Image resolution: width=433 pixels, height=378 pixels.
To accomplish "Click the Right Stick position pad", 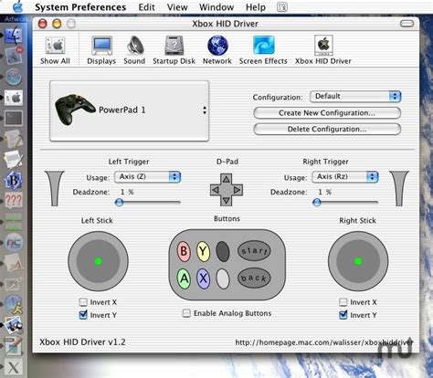I will pyautogui.click(x=358, y=261).
